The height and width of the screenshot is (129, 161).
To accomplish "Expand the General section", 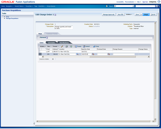I will coord(39,38).
